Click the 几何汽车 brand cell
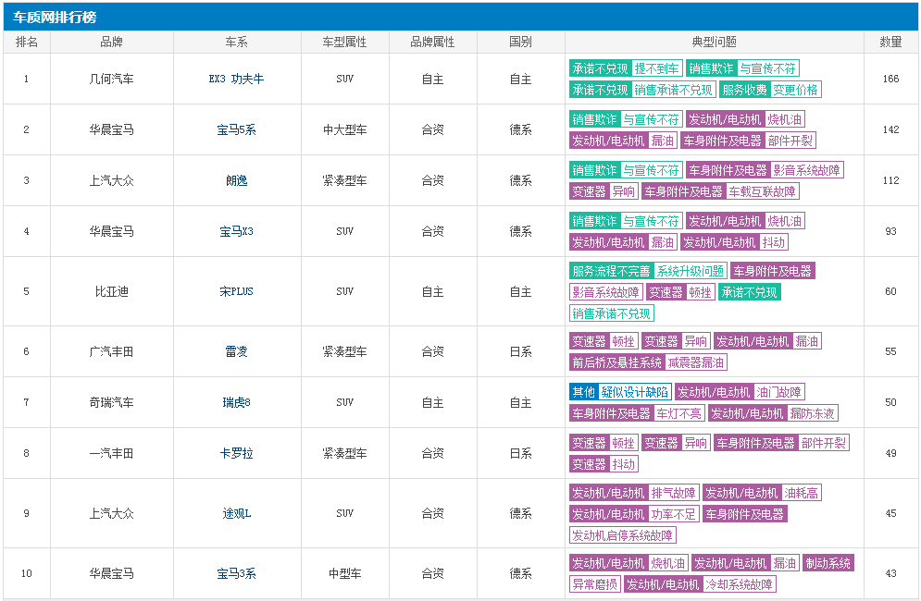The height and width of the screenshot is (601, 921). pos(112,79)
